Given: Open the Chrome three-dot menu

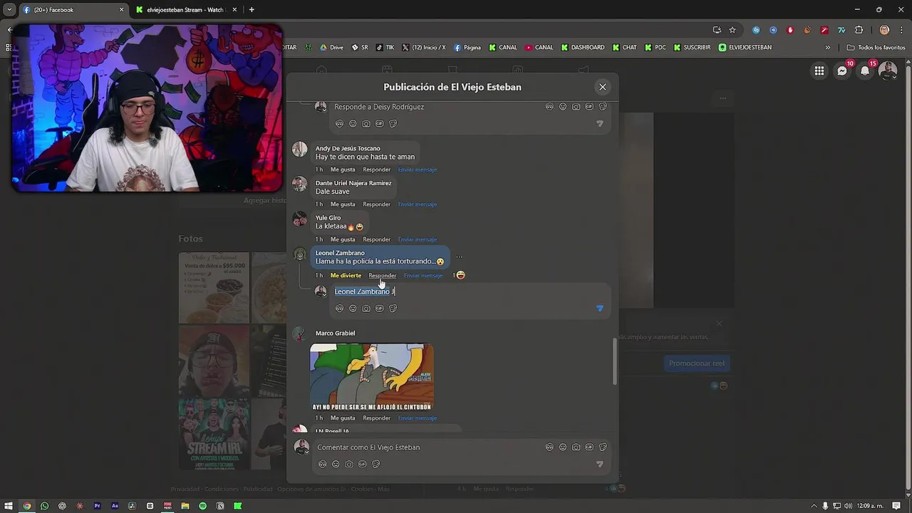Looking at the screenshot, I should [901, 30].
